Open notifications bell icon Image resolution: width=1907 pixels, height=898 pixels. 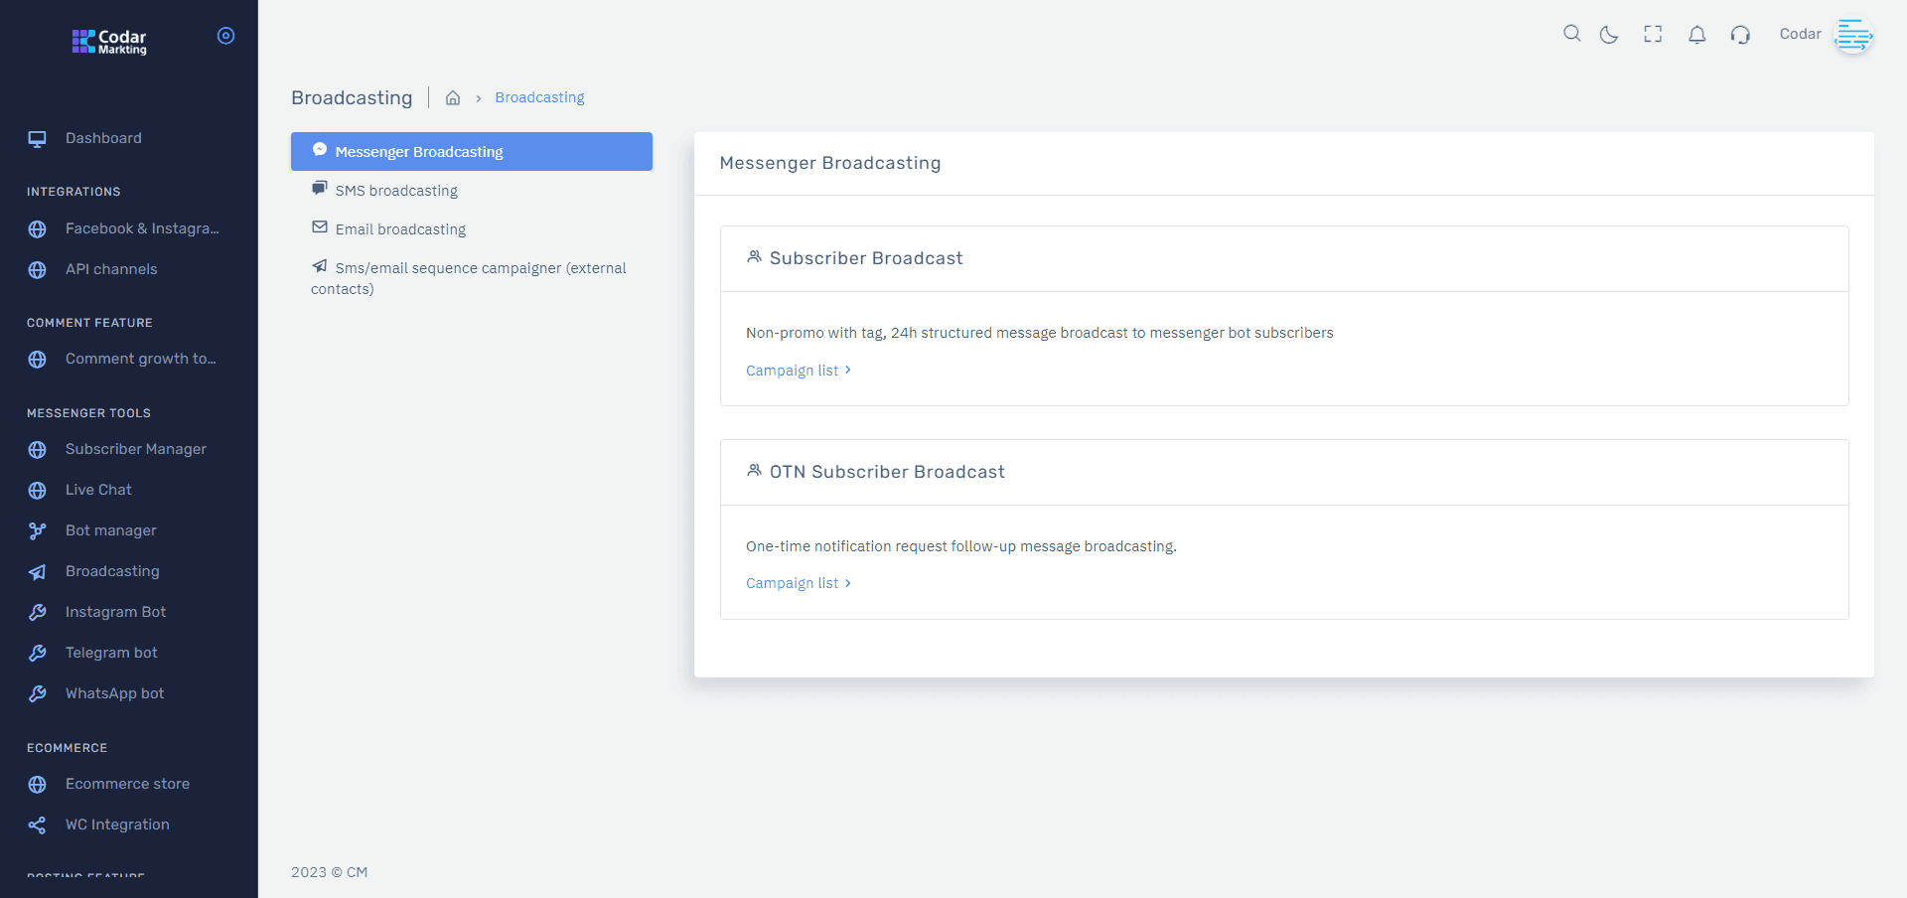(1696, 35)
